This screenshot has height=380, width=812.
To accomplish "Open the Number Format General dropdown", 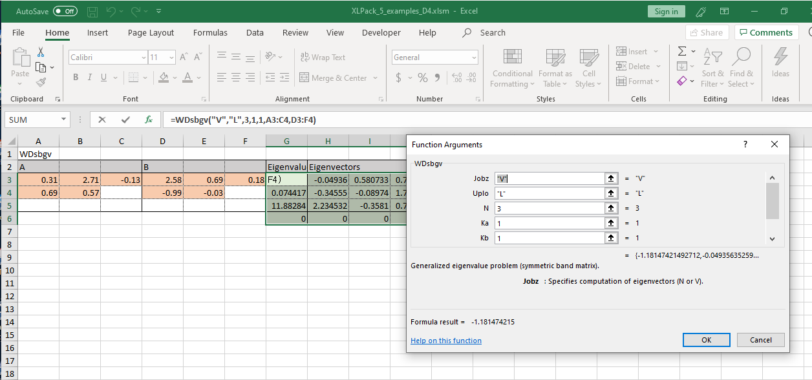I will tap(474, 58).
